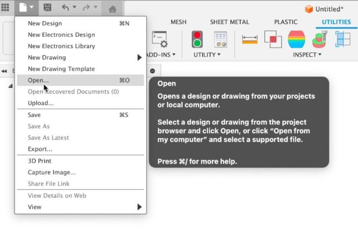This screenshot has height=235, width=358.
Task: Click the traffic light utility icon
Action: point(197,39)
